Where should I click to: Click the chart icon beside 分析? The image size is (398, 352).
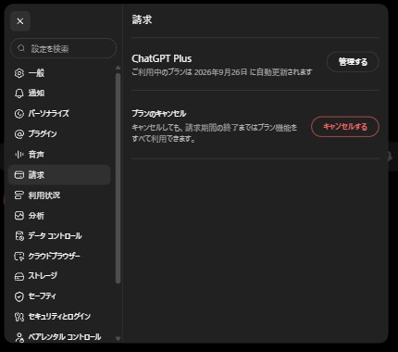[x=19, y=216]
